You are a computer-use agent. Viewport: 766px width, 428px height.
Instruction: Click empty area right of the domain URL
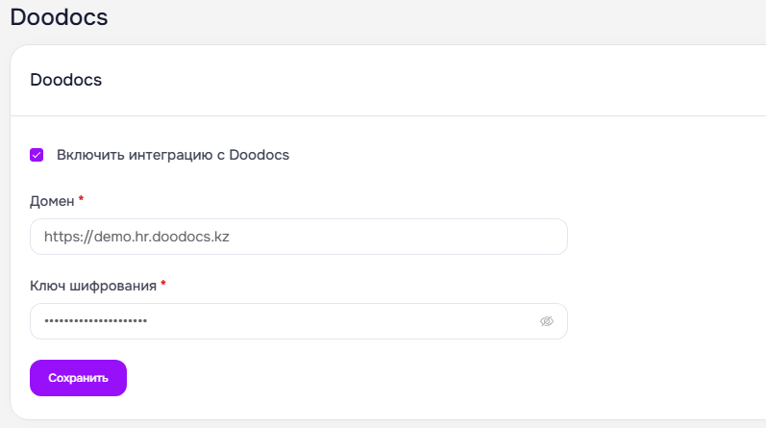[x=396, y=237]
